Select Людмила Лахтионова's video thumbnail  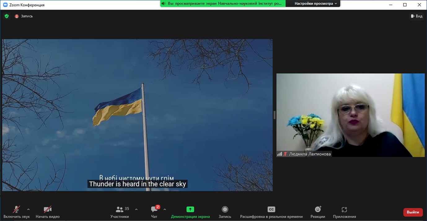pyautogui.click(x=350, y=115)
